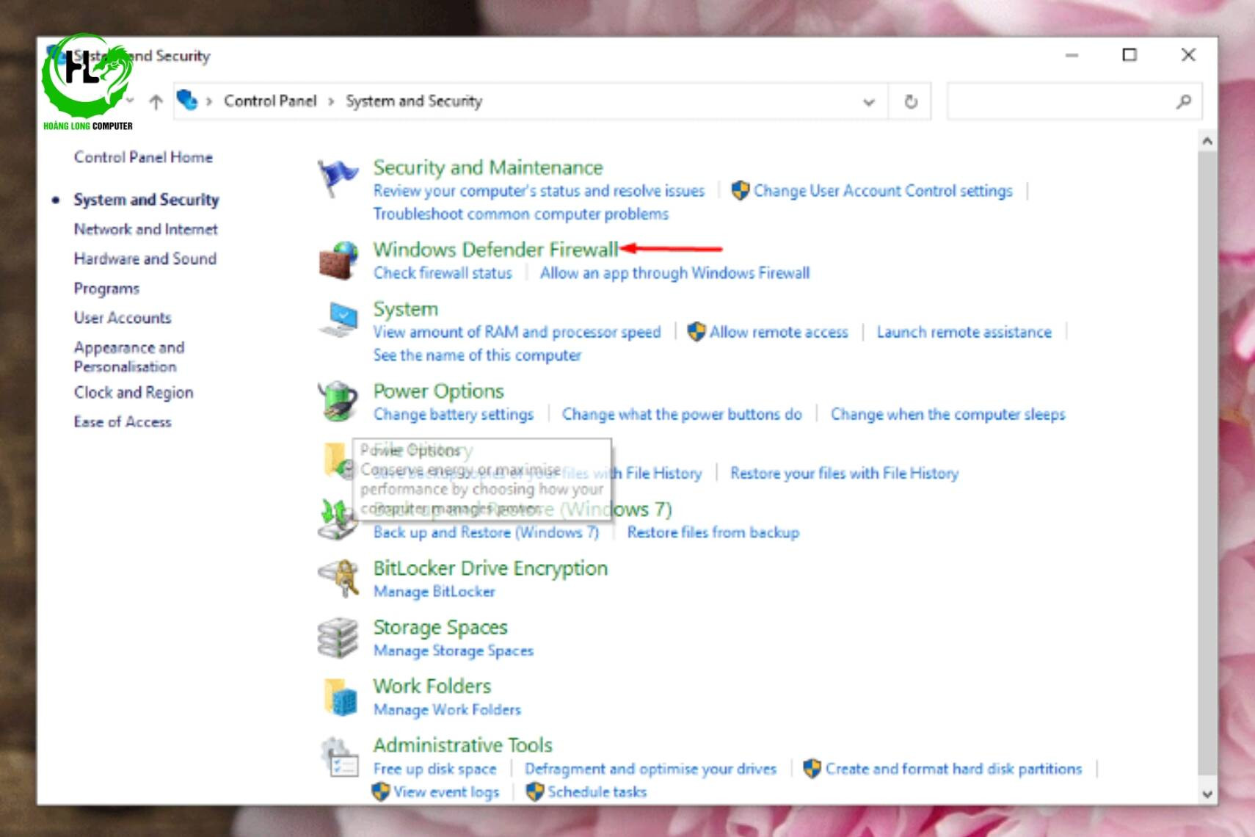1255x837 pixels.
Task: Click the Storage Spaces drives icon
Action: pyautogui.click(x=338, y=637)
